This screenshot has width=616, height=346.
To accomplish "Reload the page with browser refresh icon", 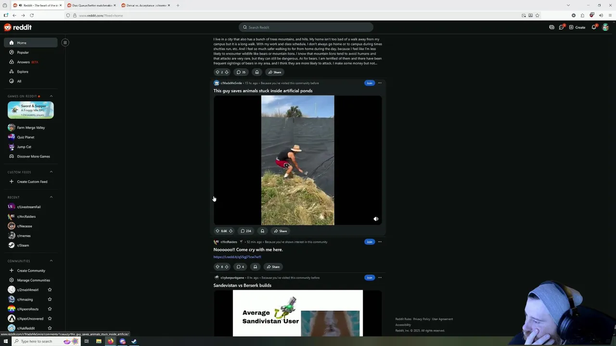I will [x=32, y=15].
